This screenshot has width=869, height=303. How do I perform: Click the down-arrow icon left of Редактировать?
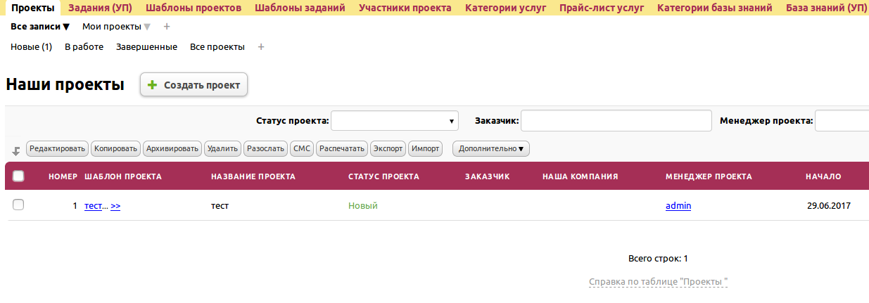pos(16,150)
